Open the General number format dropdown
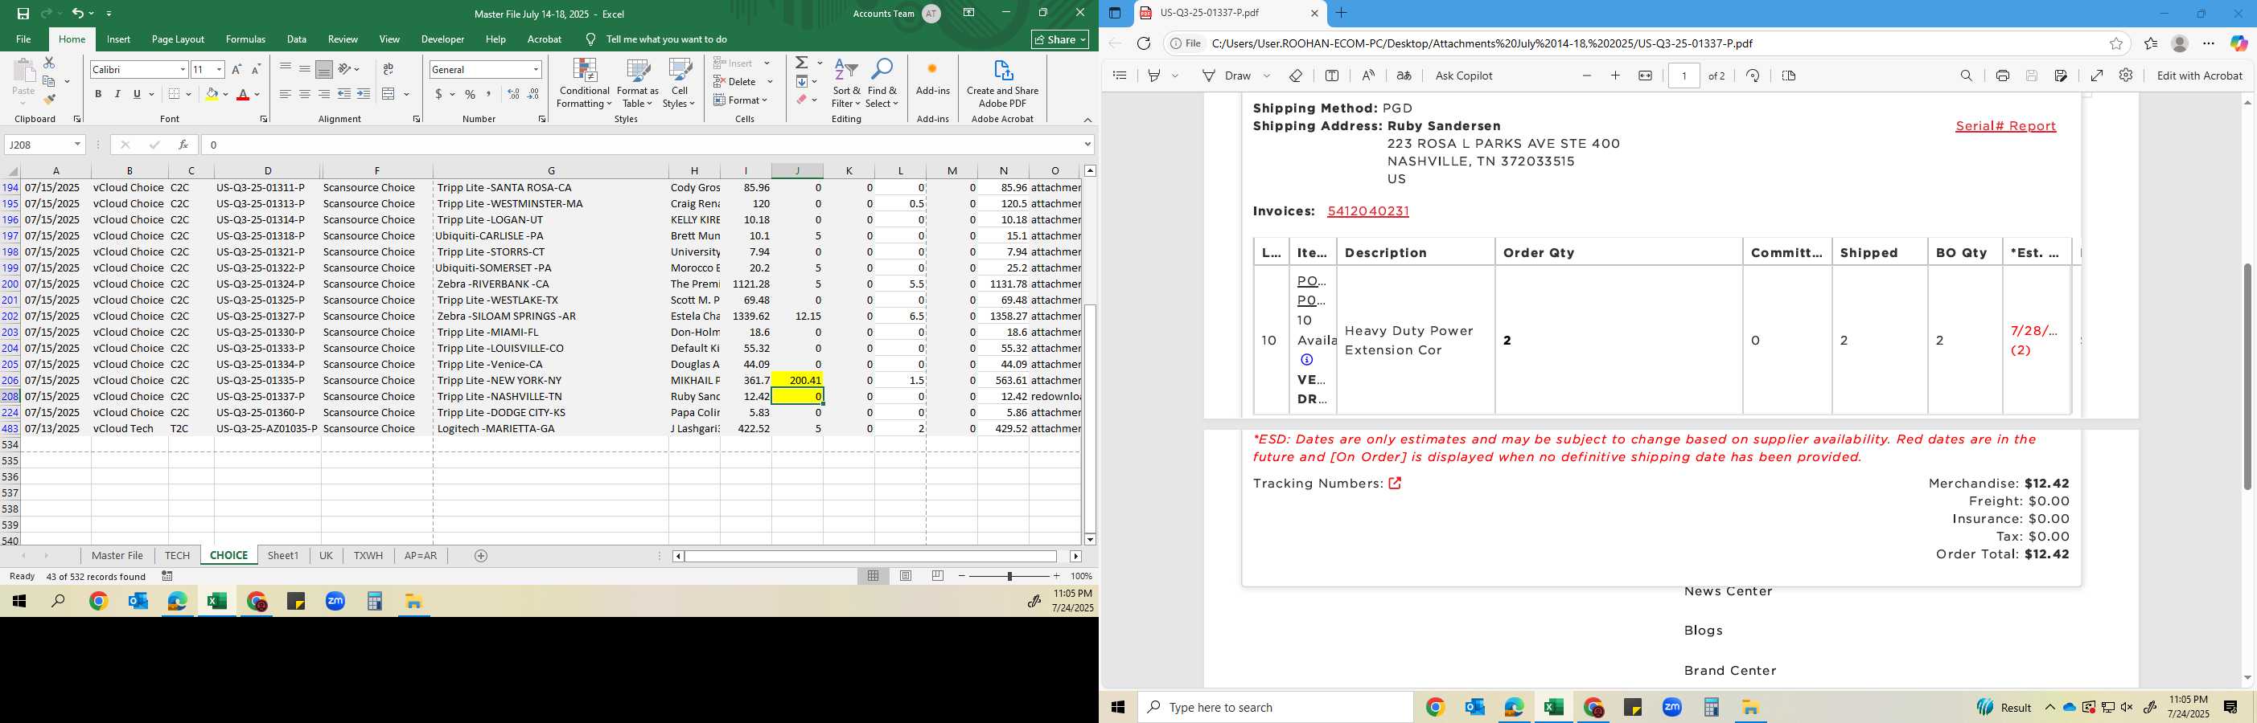The image size is (2257, 723). tap(536, 69)
